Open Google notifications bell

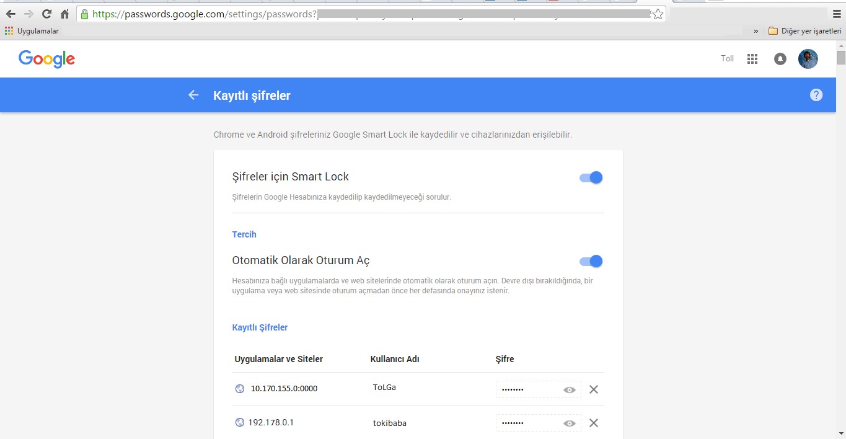tap(780, 58)
